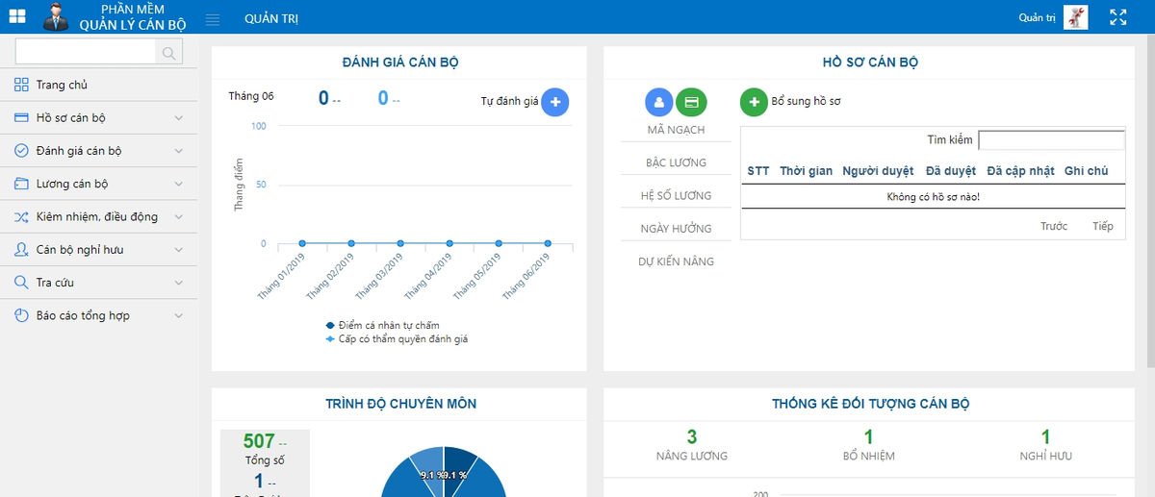Click the fullscreen expand icon
Viewport: 1155px width, 497px height.
point(1118,17)
